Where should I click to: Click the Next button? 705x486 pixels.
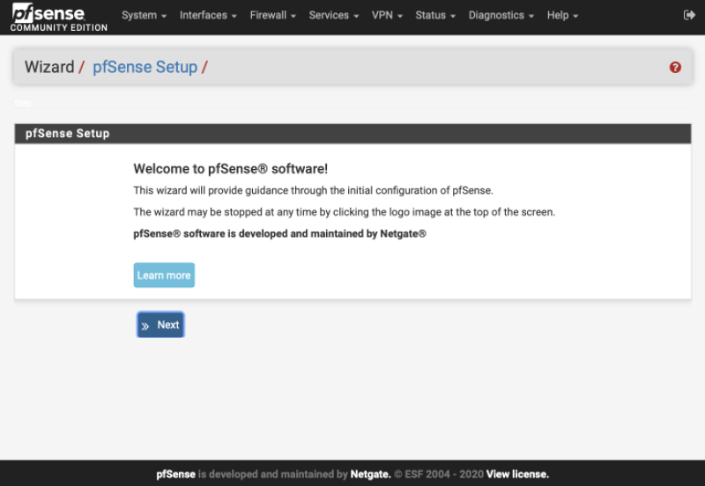pyautogui.click(x=160, y=325)
